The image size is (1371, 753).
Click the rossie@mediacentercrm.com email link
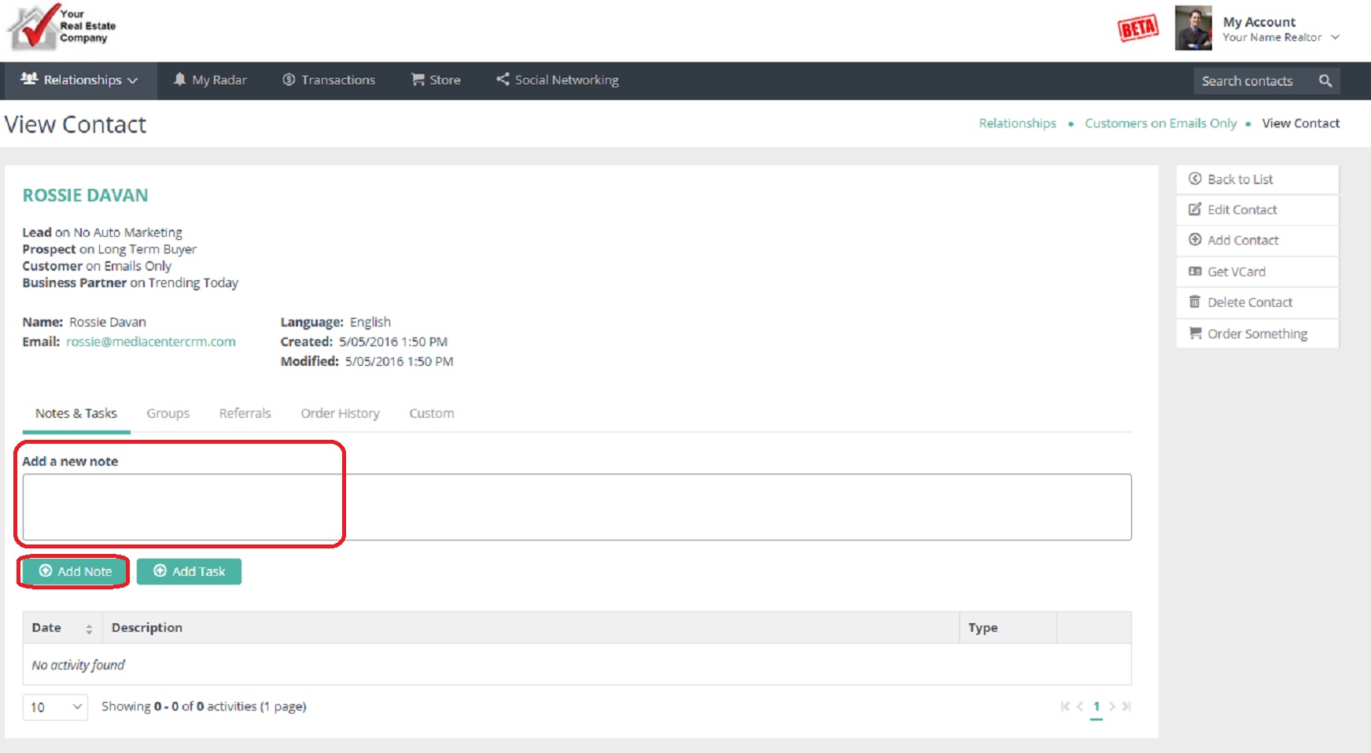pyautogui.click(x=151, y=341)
